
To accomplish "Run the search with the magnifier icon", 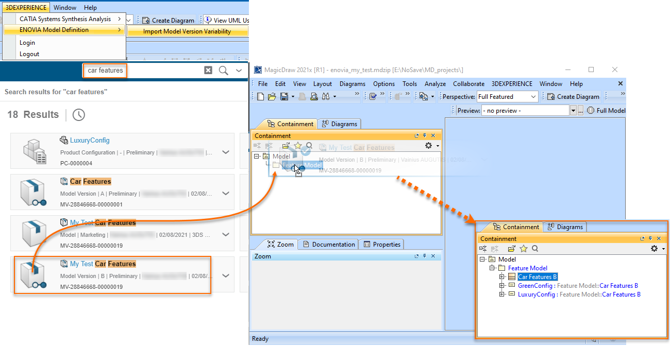I will coord(223,71).
